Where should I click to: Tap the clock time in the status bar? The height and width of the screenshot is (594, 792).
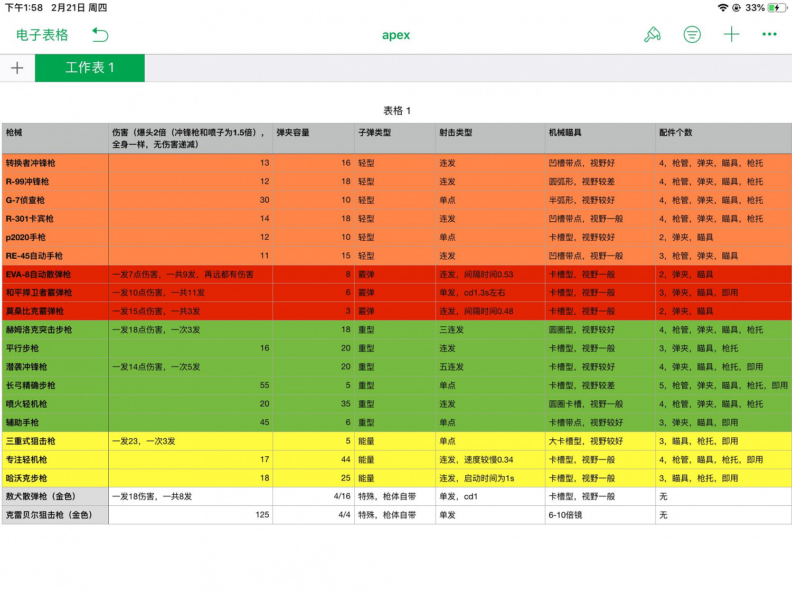point(22,7)
